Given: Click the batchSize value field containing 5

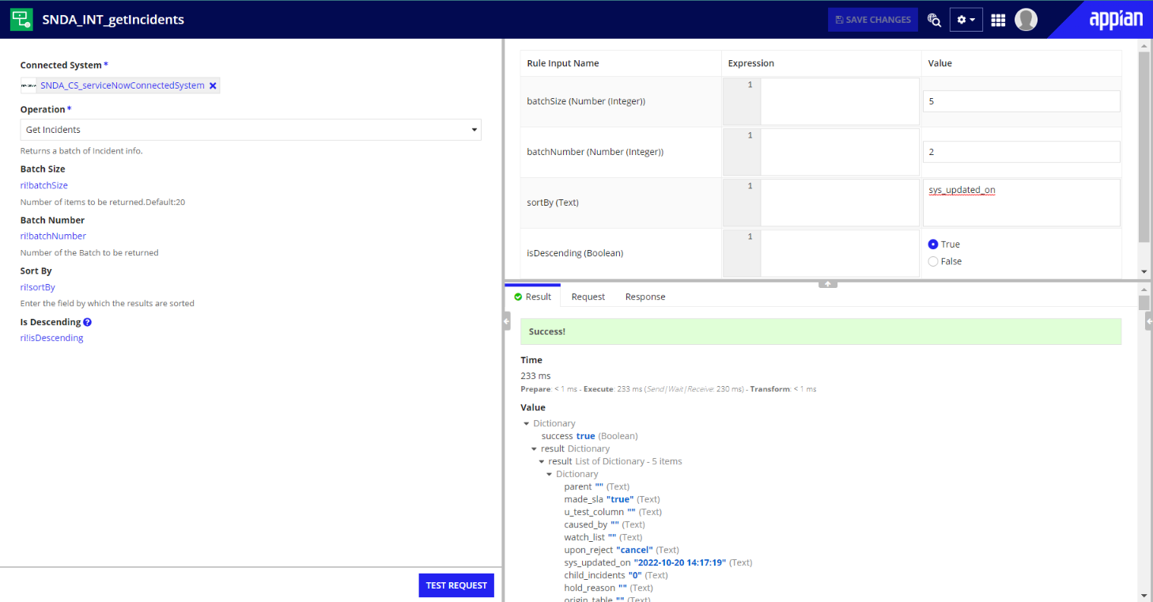Looking at the screenshot, I should click(1022, 101).
